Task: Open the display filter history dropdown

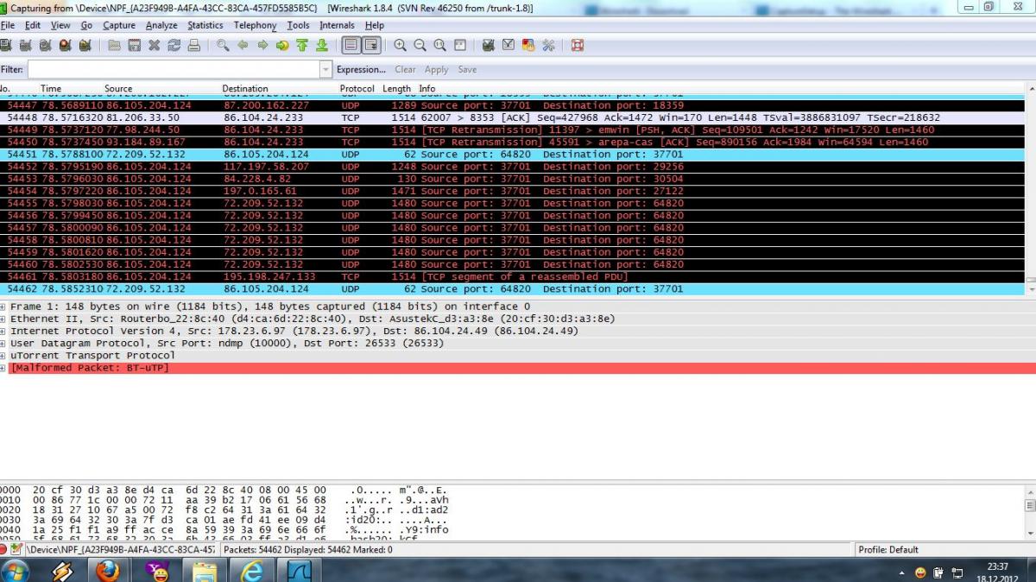Action: click(x=325, y=69)
